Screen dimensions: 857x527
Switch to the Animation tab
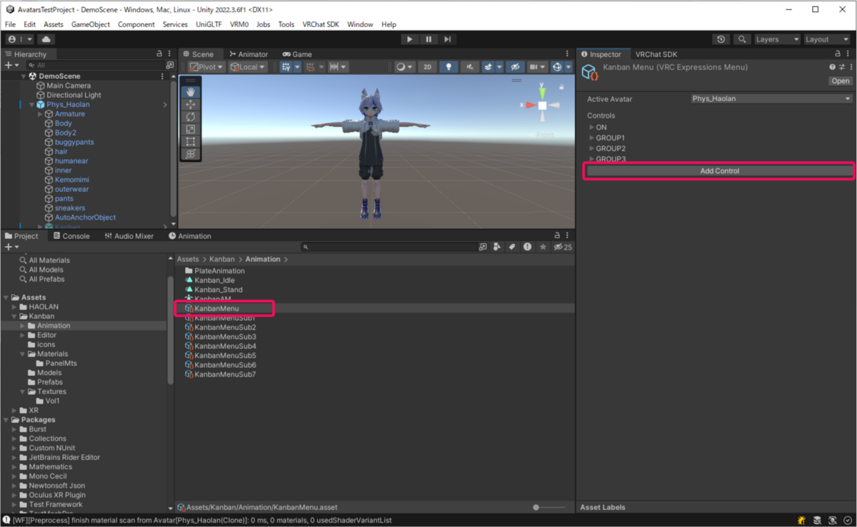click(x=190, y=236)
